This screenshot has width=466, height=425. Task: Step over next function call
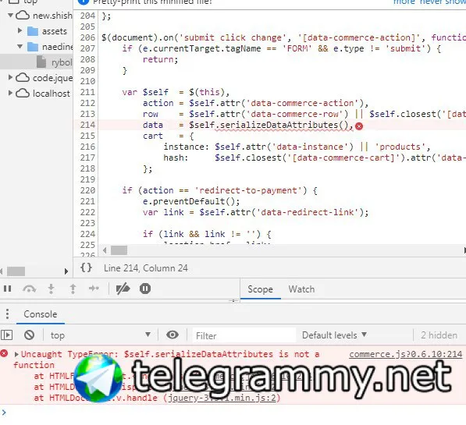click(x=29, y=289)
